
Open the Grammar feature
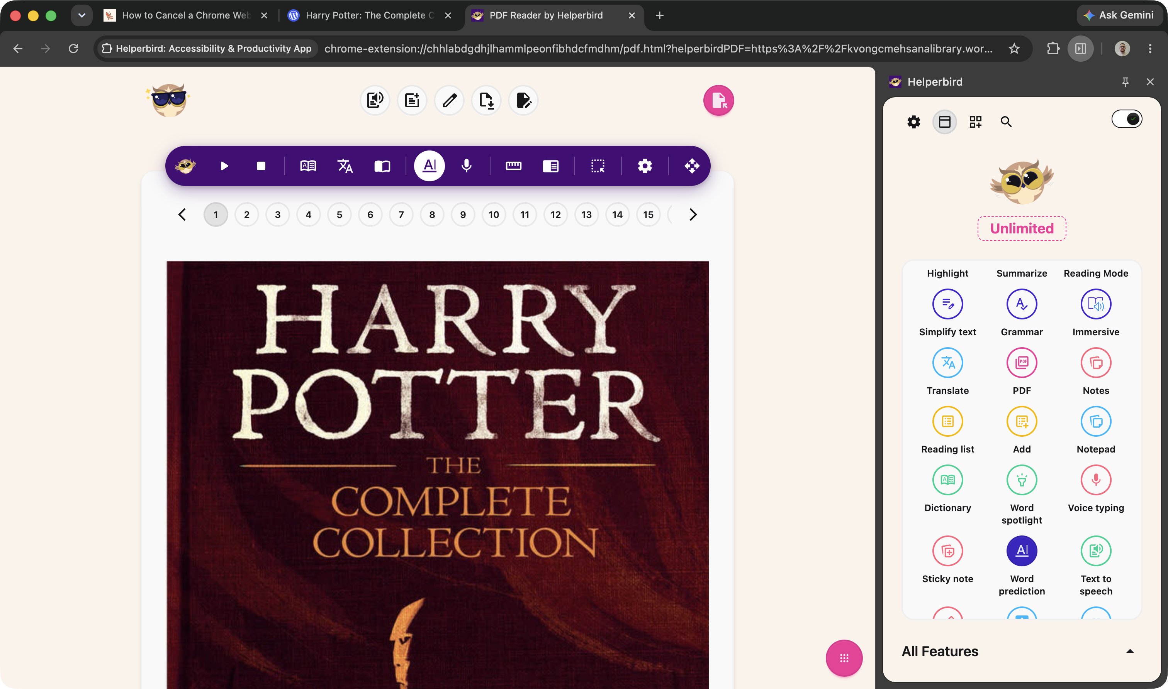click(1022, 304)
